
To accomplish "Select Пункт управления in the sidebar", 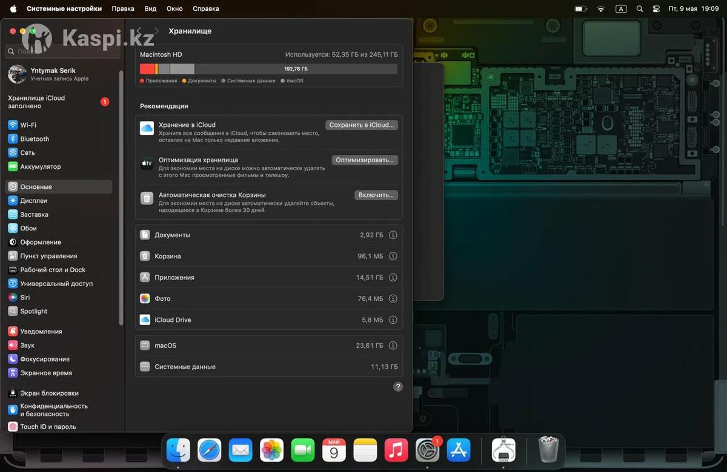I will [59, 256].
